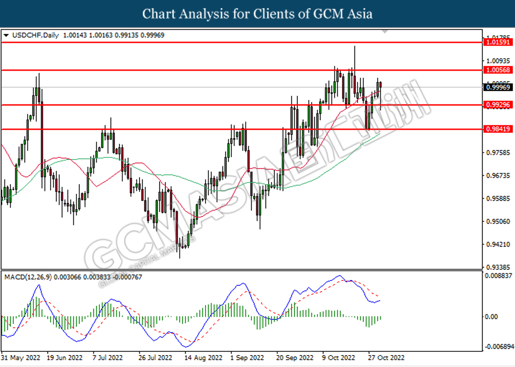
Task: Click the 1.01591 red price level label
Action: point(498,42)
